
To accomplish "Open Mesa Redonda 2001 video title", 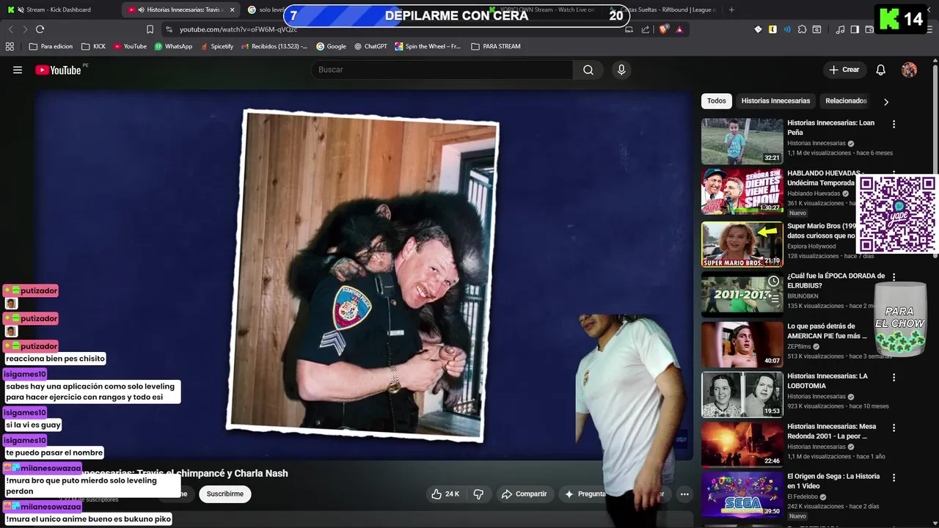I will click(831, 431).
